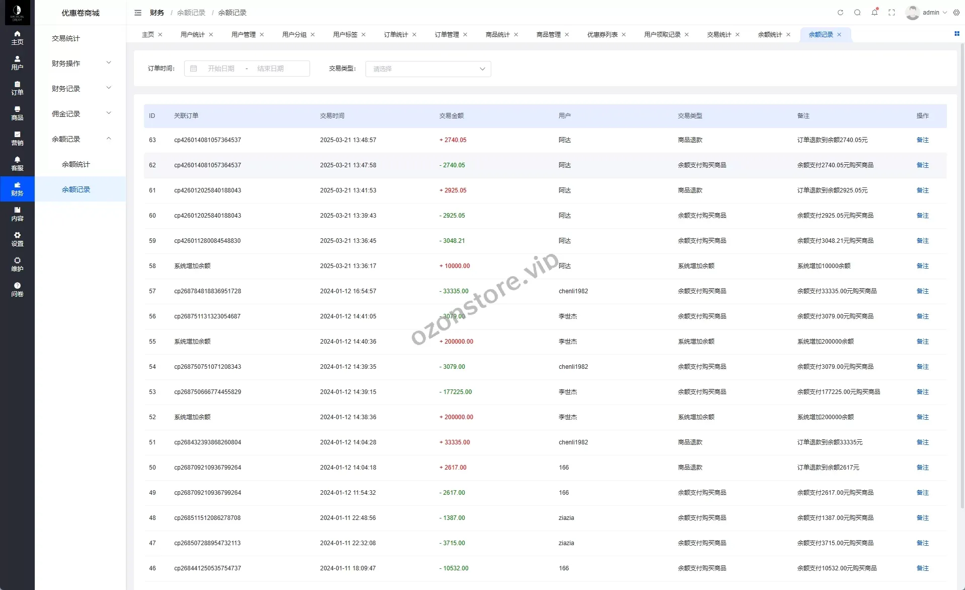
Task: Expand the 佣金记录 submenu
Action: click(81, 114)
